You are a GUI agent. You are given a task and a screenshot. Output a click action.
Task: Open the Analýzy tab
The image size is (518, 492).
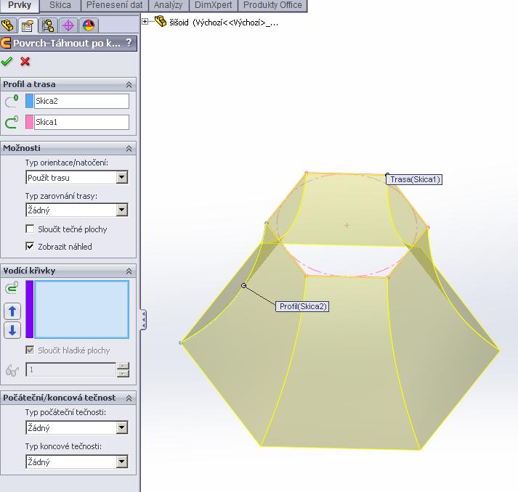pos(168,5)
